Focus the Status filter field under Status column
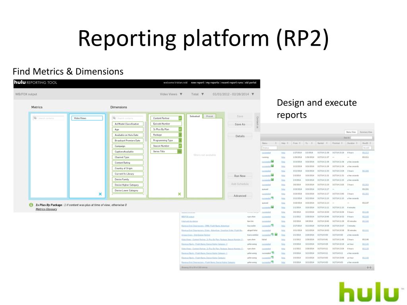The height and width of the screenshot is (305, 407). coord(269,148)
